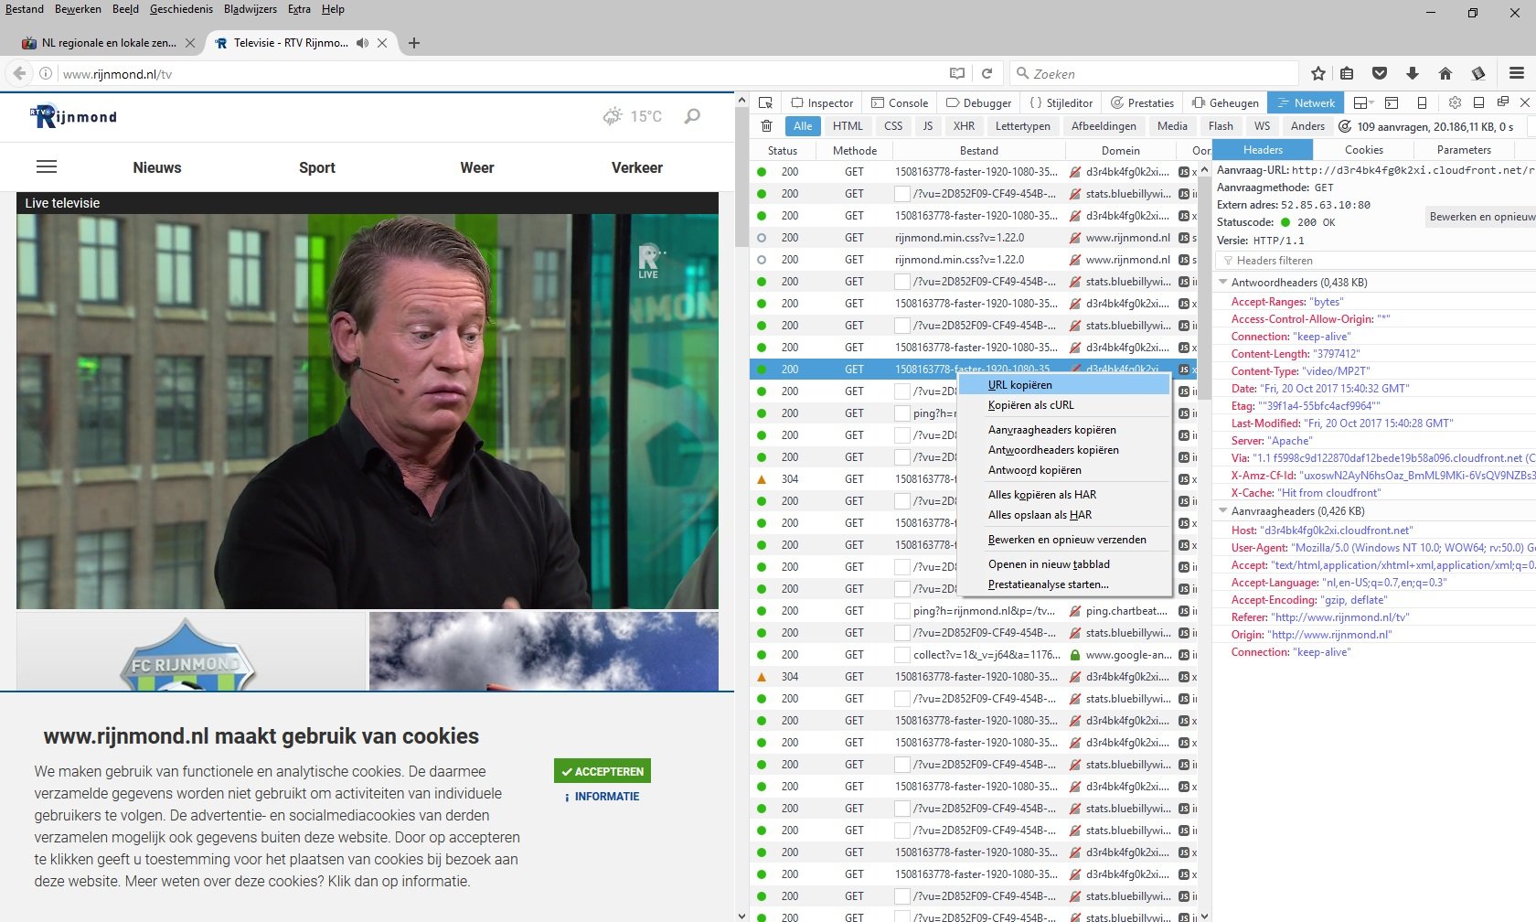Click the magnifier search icon on Rijnmond site

[693, 116]
